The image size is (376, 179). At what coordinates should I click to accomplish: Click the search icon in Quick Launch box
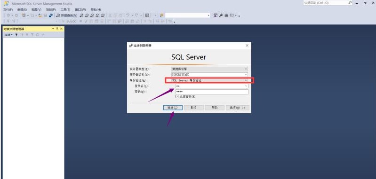[x=350, y=3]
